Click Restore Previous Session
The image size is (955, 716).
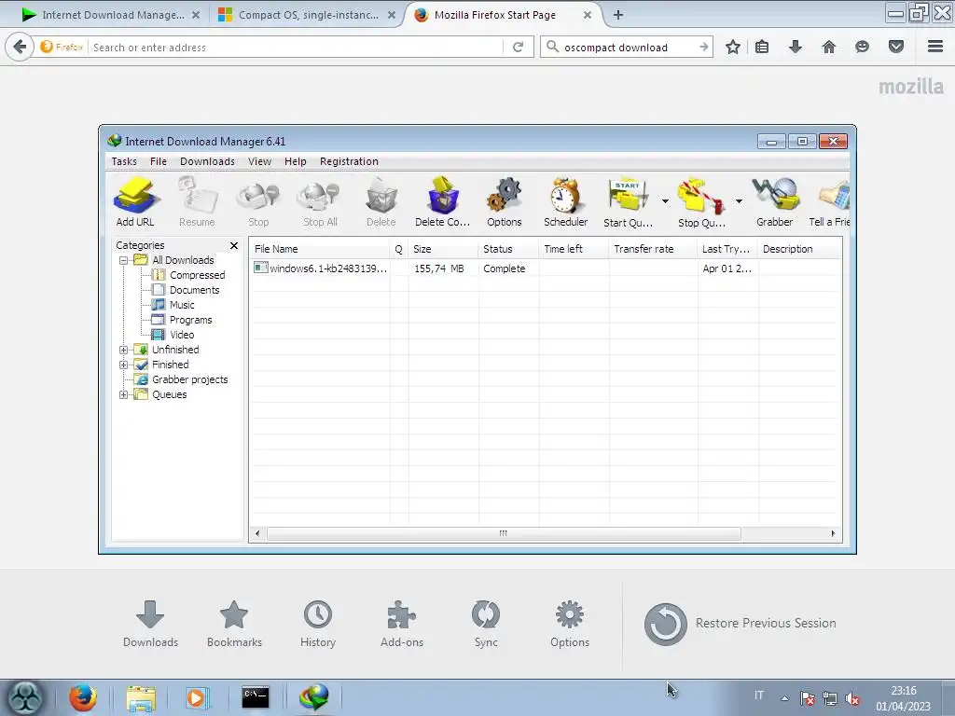point(740,624)
